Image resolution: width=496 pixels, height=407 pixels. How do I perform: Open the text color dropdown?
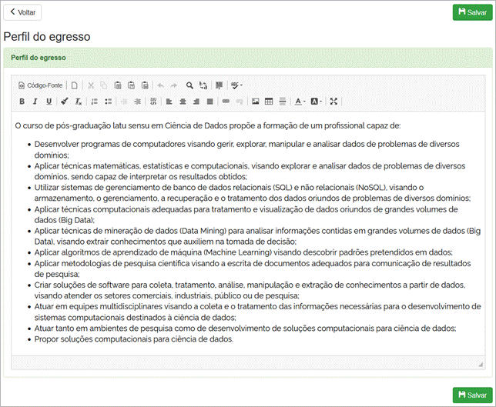(x=300, y=102)
